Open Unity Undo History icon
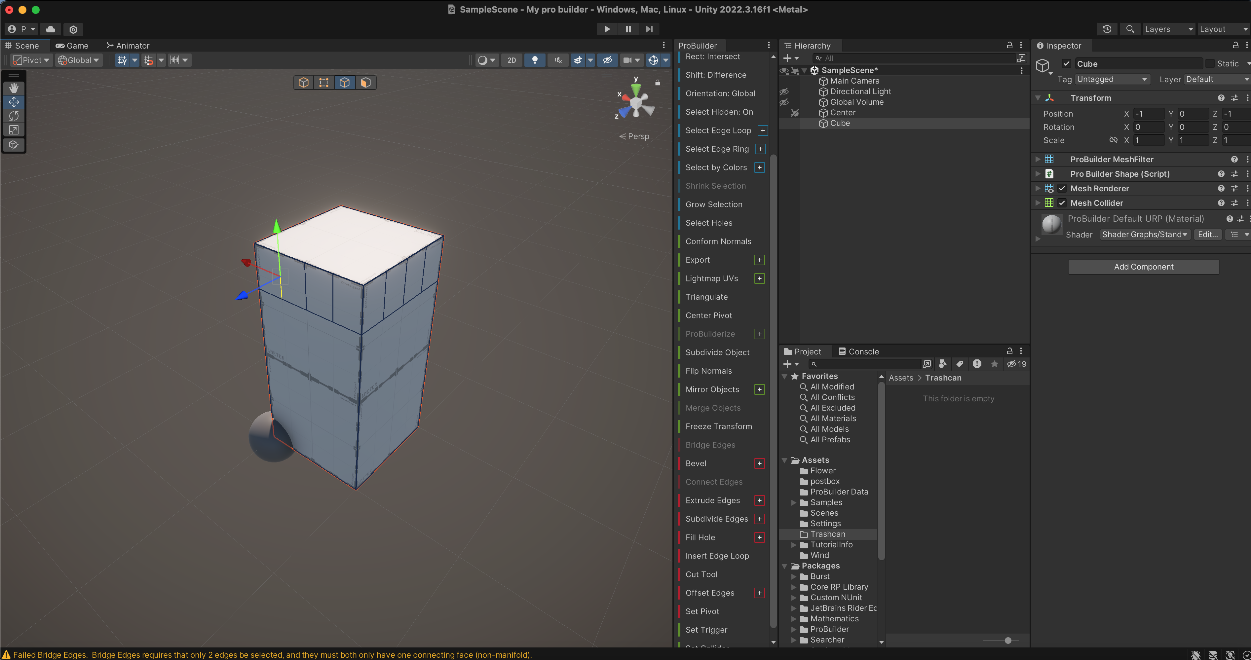Viewport: 1251px width, 660px height. [x=1107, y=29]
